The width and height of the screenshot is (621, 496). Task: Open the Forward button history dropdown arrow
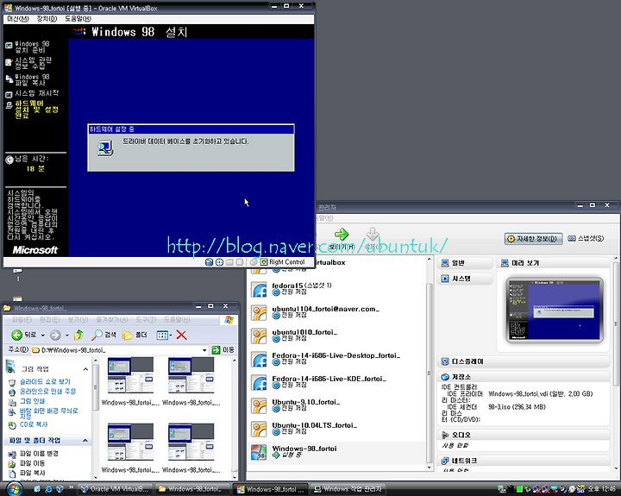pyautogui.click(x=67, y=336)
